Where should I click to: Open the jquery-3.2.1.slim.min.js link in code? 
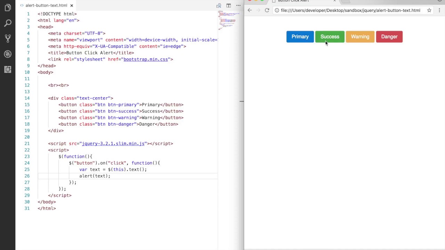(x=113, y=143)
